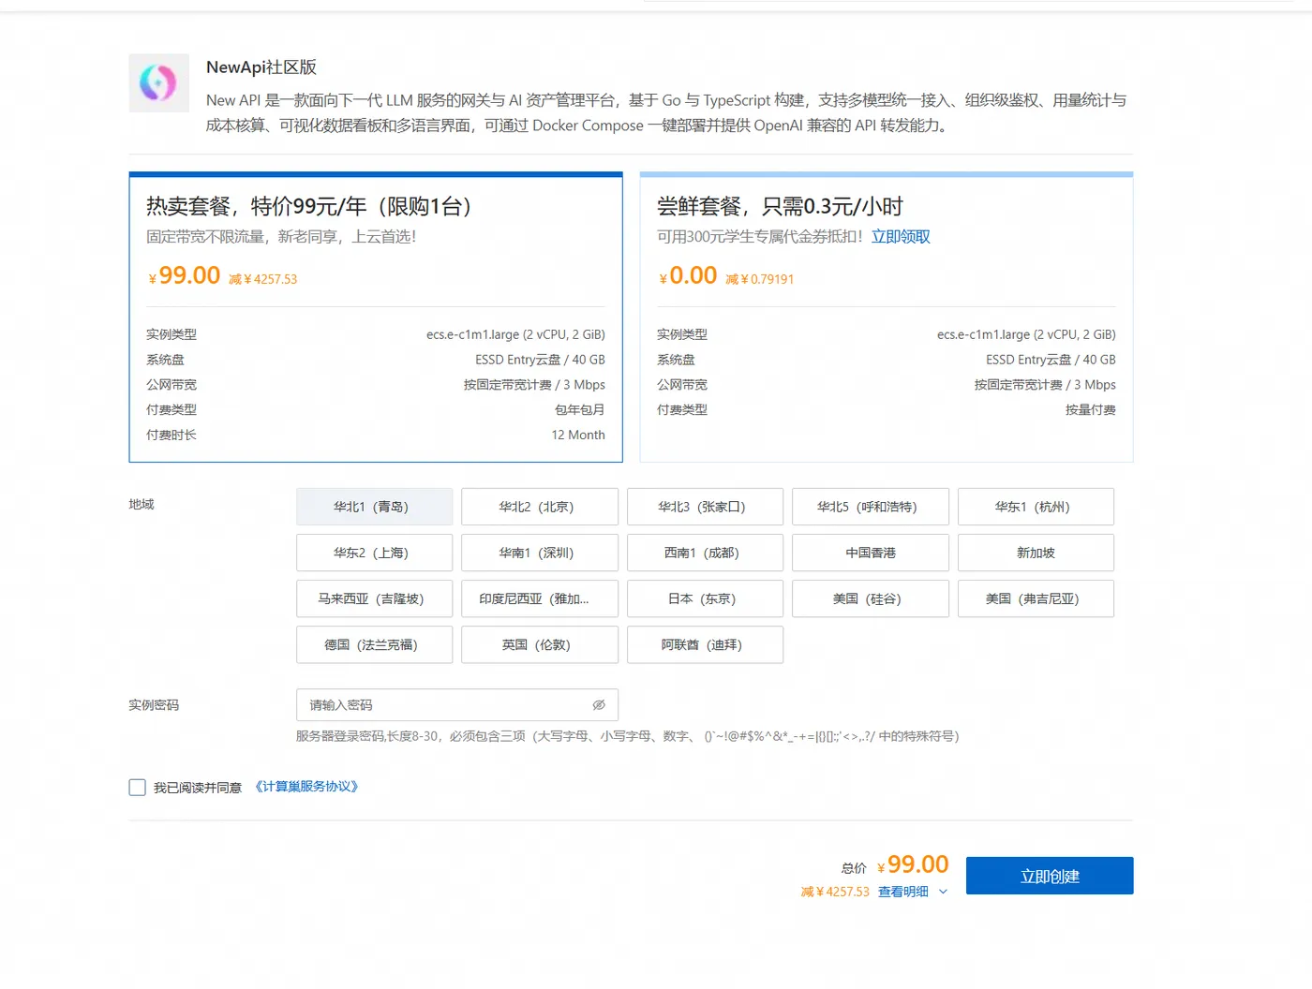Focus the 请输入密码 instance password field
The image size is (1312, 989).
(457, 705)
